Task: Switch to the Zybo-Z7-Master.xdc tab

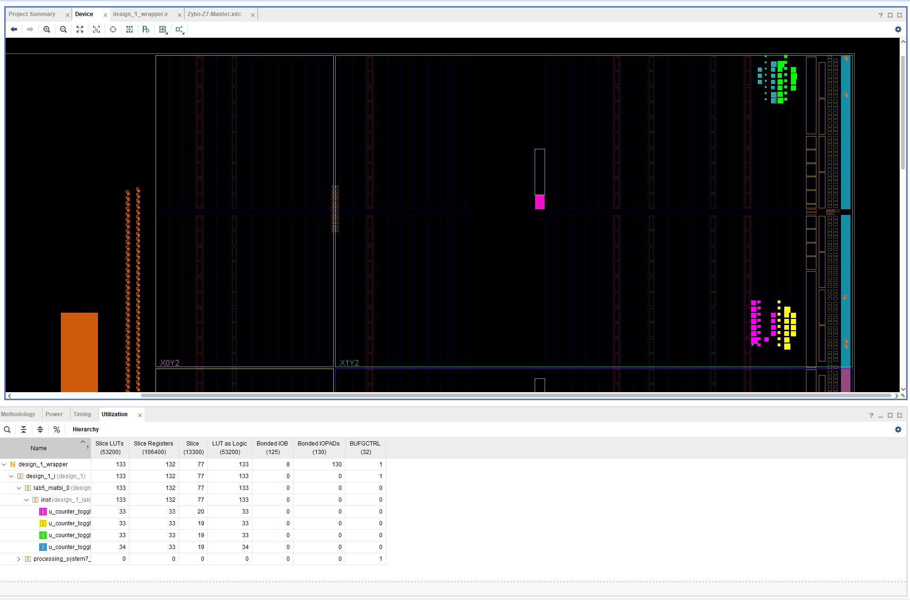Action: point(214,14)
